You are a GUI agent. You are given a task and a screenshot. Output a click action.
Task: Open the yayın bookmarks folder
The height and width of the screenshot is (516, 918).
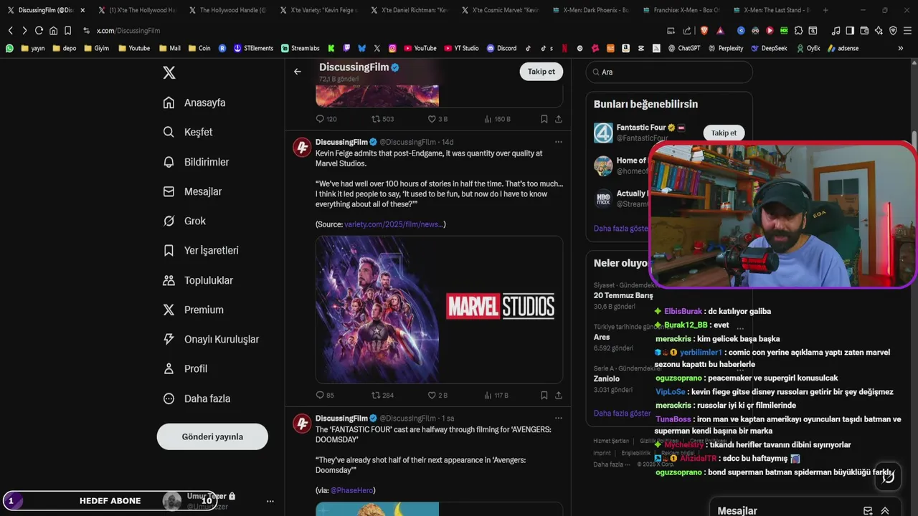33,48
